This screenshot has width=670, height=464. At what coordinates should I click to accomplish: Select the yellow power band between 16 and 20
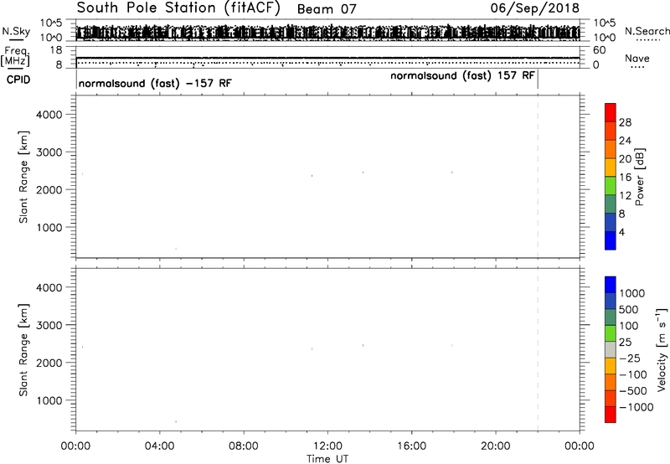pyautogui.click(x=611, y=168)
